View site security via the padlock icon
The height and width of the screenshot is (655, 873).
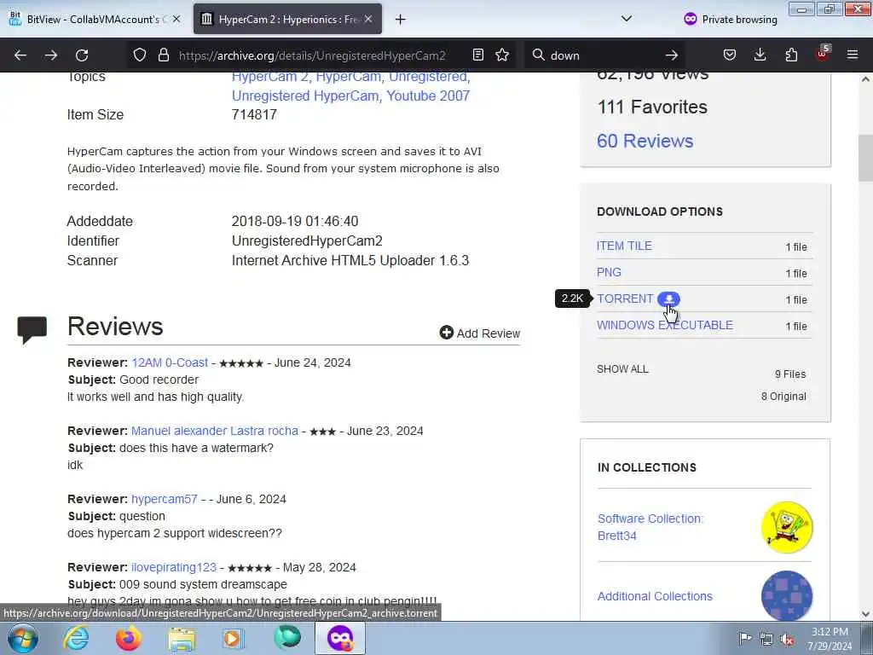(163, 55)
